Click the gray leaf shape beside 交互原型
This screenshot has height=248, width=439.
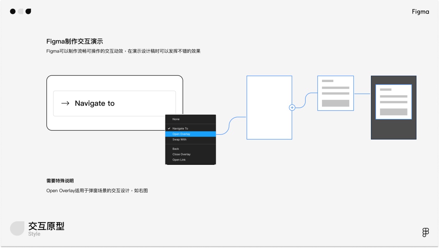17,228
